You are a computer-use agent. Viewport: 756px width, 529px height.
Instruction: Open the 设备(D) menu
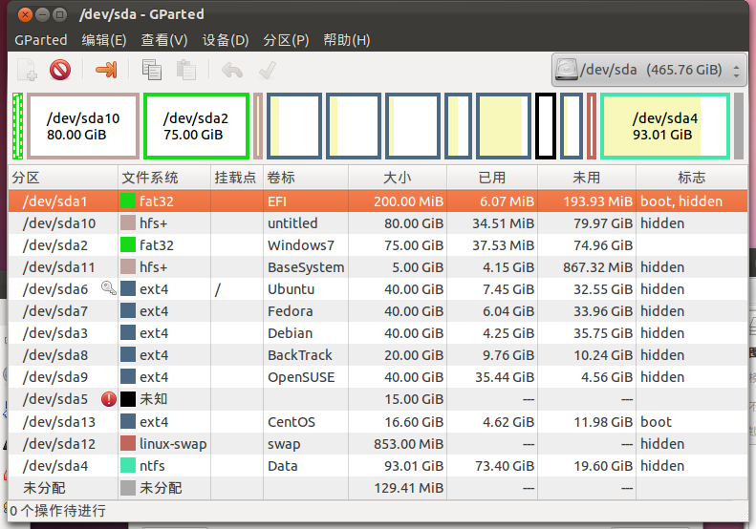226,40
